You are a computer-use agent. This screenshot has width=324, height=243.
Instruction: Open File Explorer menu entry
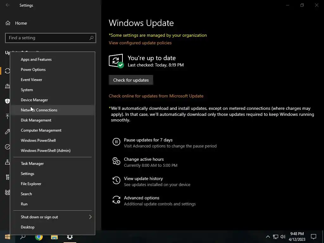click(53, 184)
